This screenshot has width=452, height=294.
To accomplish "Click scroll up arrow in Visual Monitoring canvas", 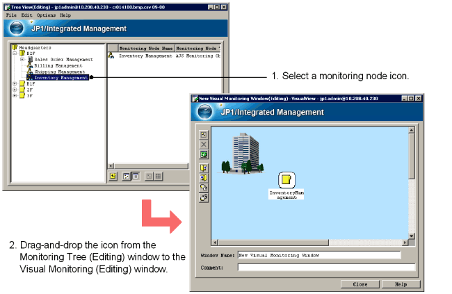I will (x=412, y=130).
